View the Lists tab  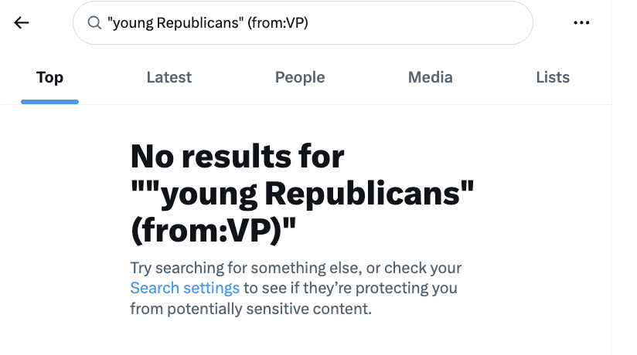tap(553, 77)
